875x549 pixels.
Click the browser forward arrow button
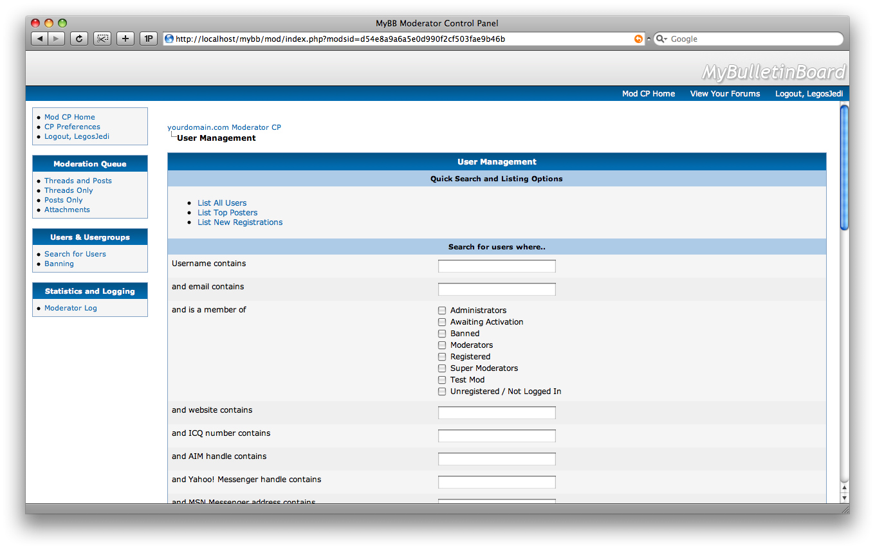(x=57, y=39)
